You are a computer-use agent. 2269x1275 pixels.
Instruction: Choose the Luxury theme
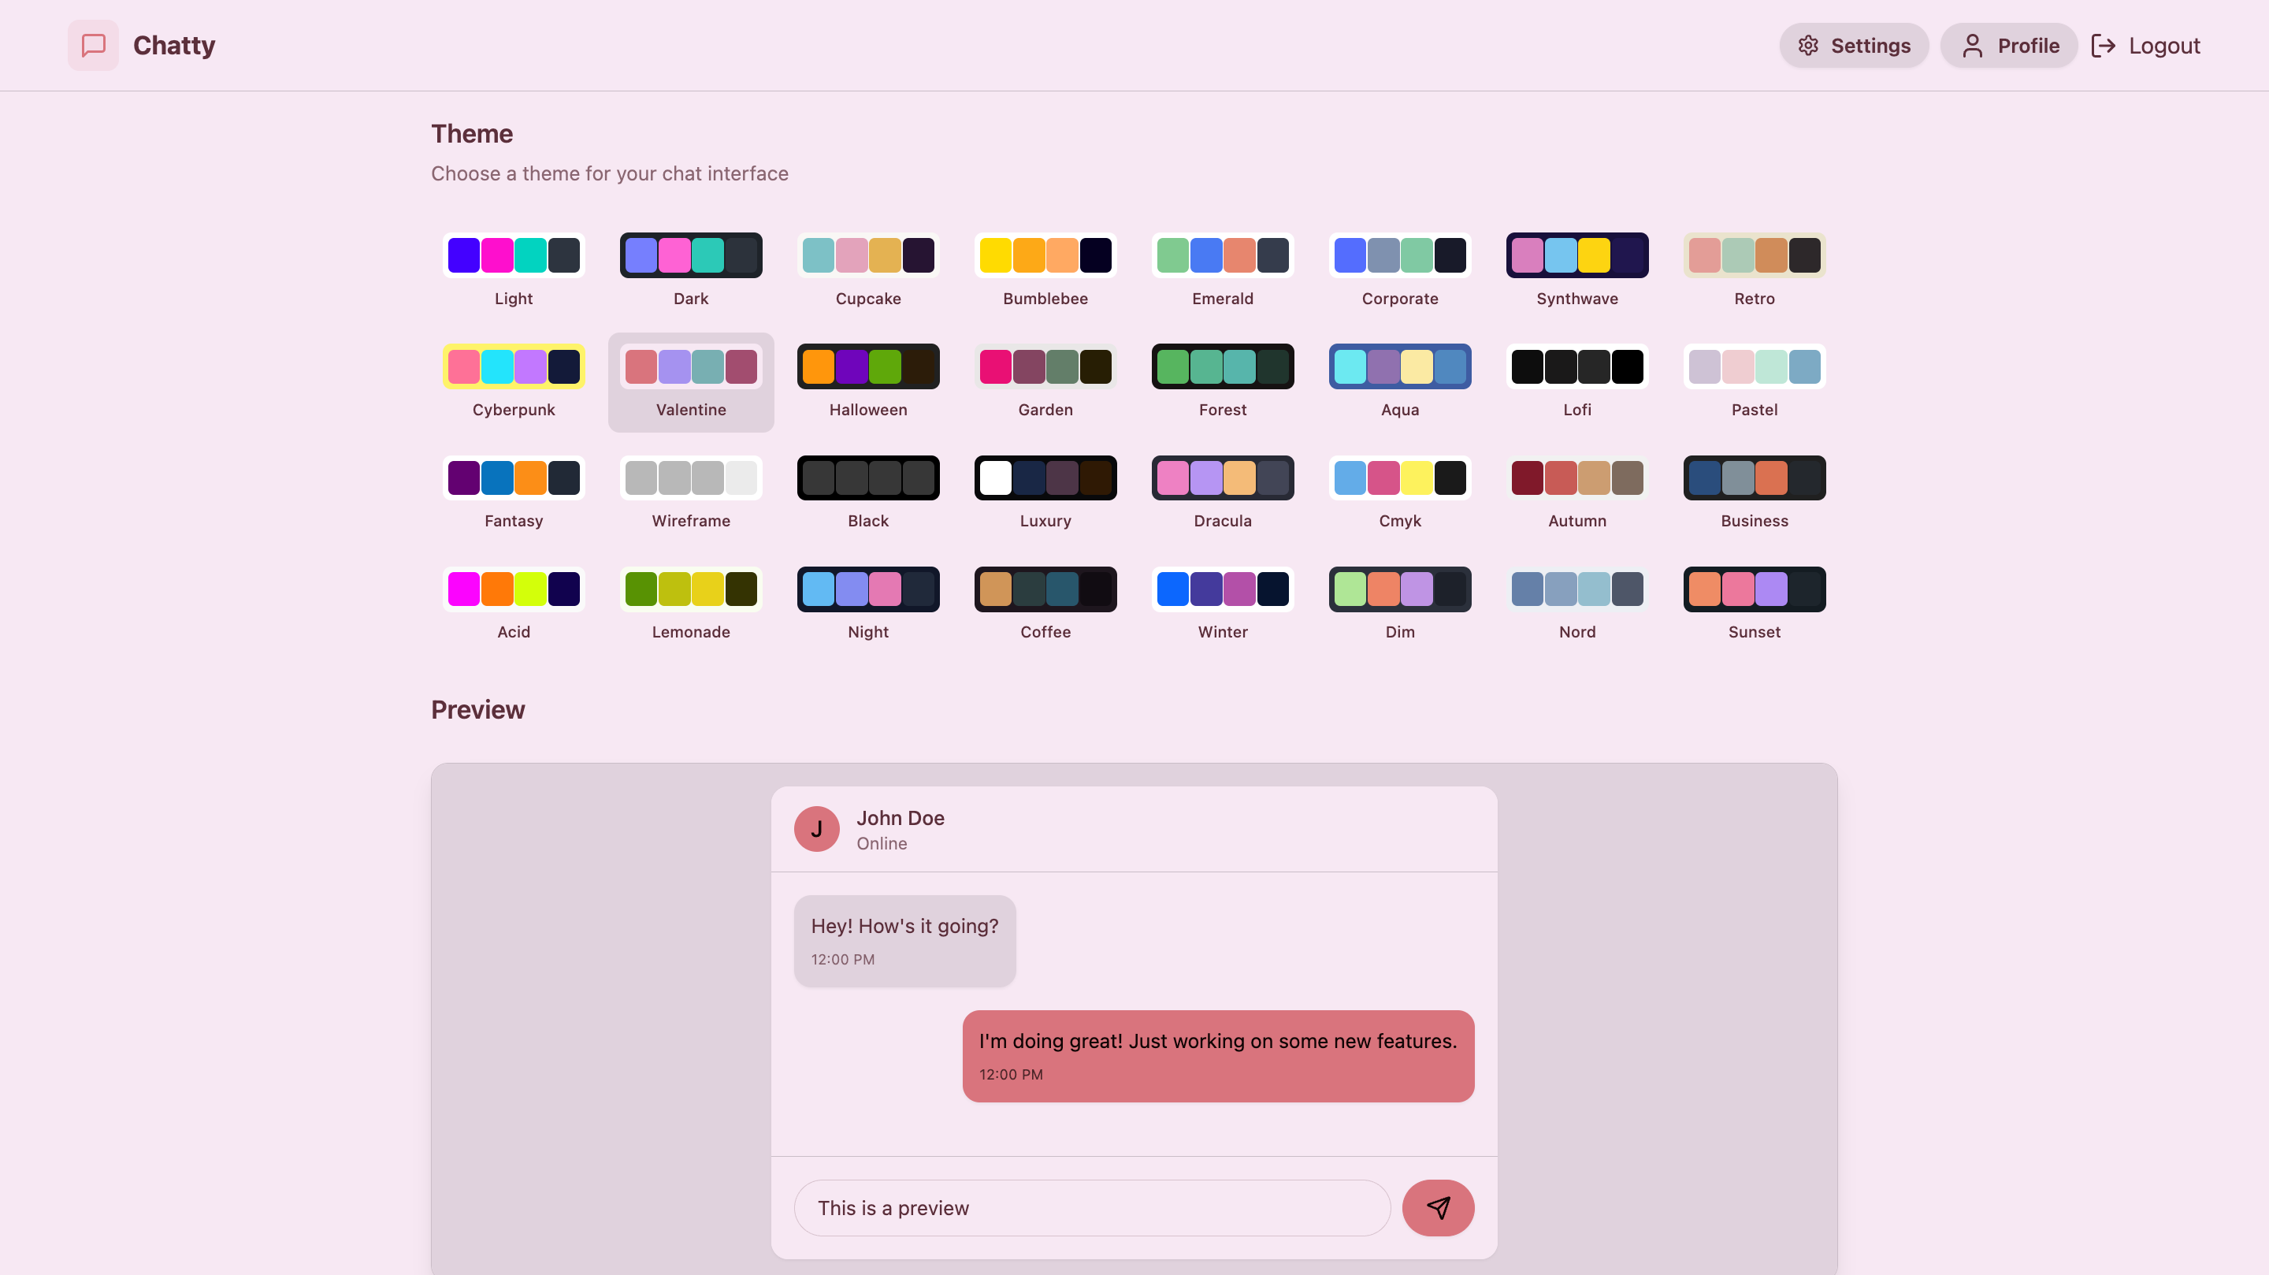coord(1045,493)
